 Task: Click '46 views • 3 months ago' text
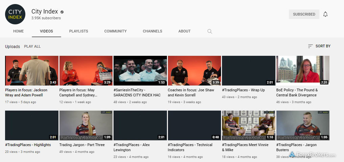(294, 102)
